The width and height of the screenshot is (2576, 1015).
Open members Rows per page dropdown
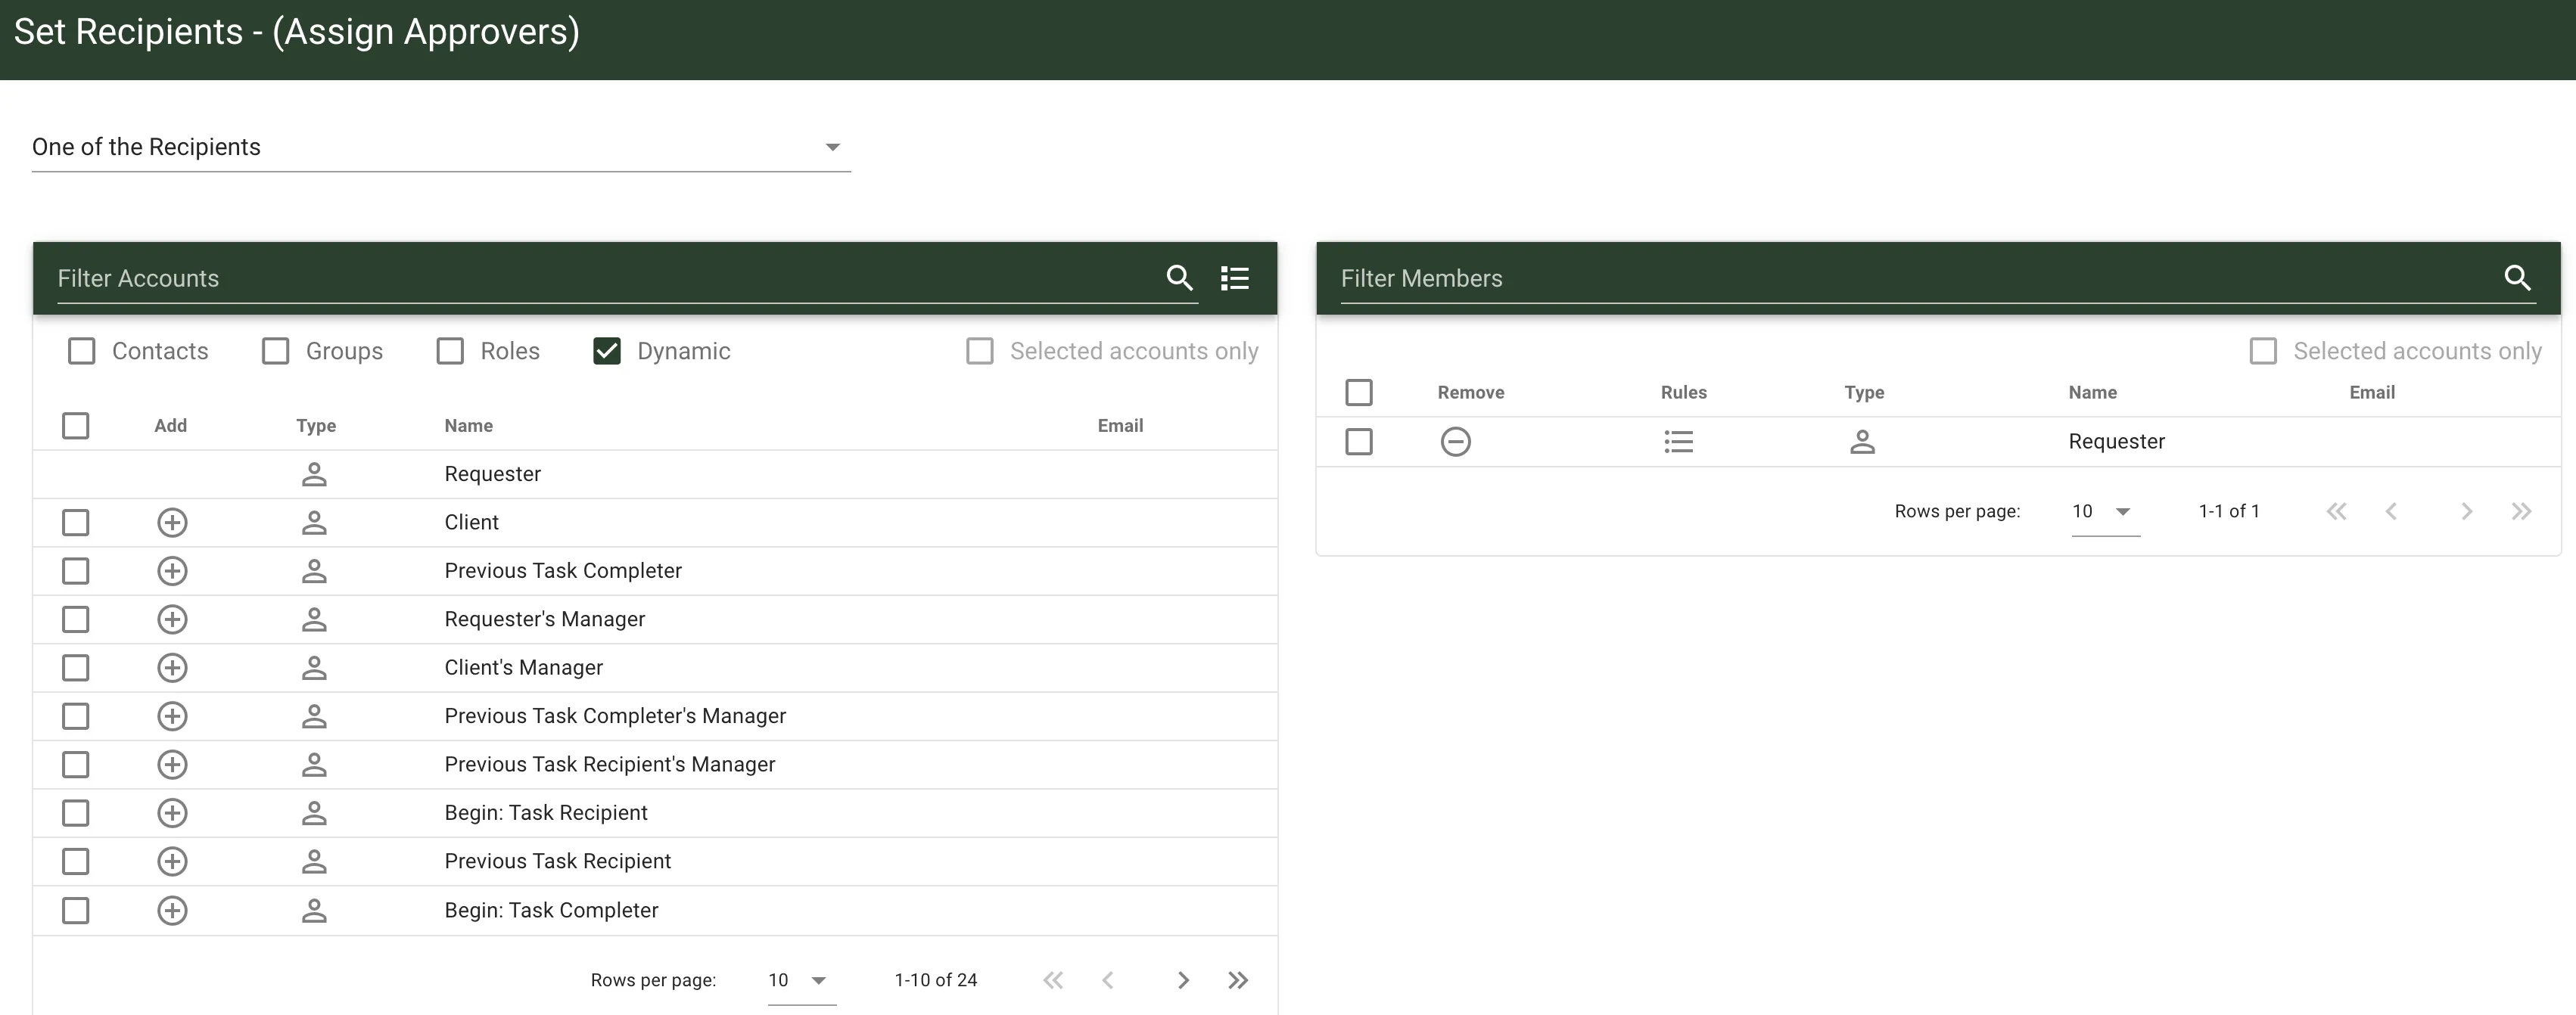[x=2105, y=511]
